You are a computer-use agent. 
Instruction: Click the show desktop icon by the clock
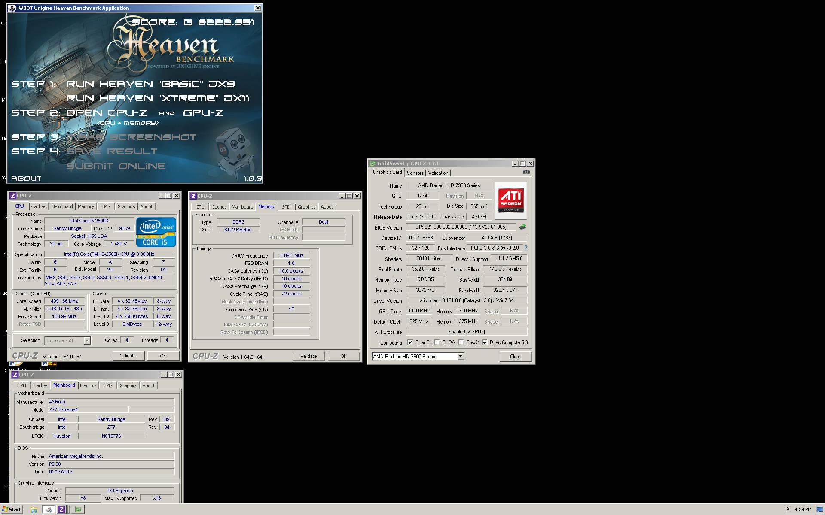pyautogui.click(x=820, y=509)
